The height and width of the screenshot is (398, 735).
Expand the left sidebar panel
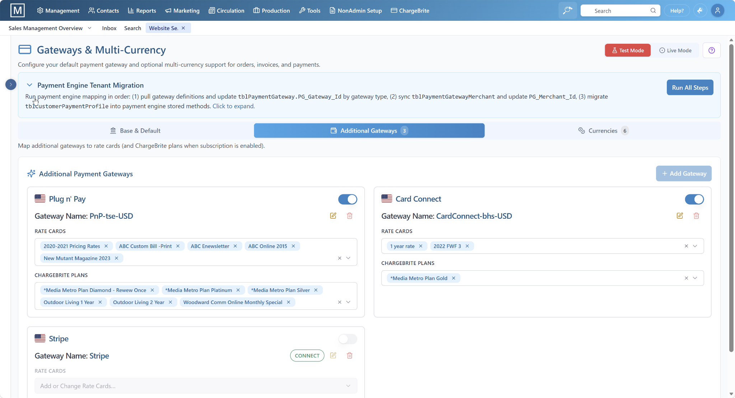point(11,85)
